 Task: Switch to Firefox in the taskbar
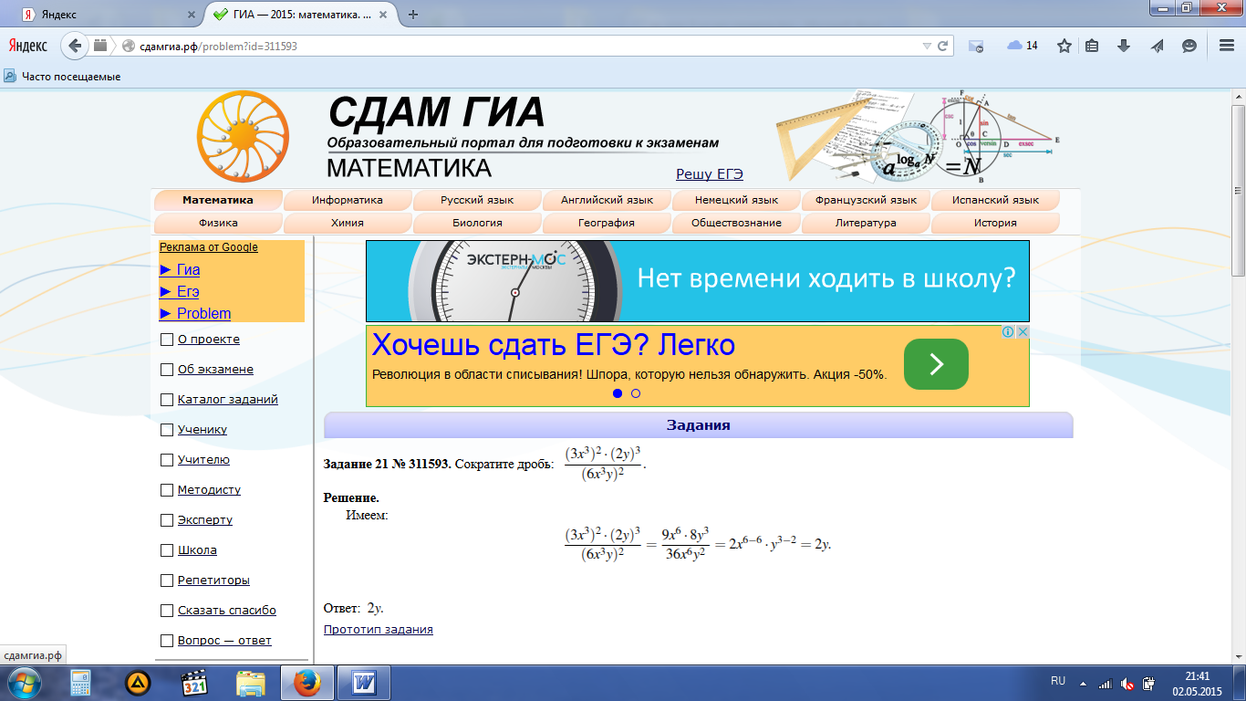click(307, 683)
